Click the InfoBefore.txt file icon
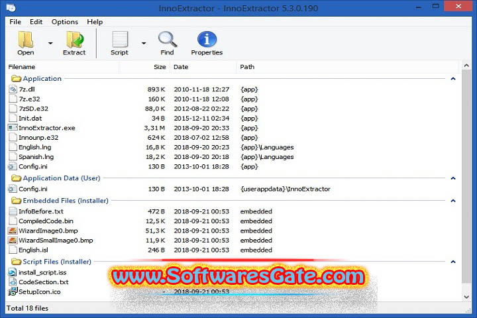The height and width of the screenshot is (318, 477). [x=13, y=211]
